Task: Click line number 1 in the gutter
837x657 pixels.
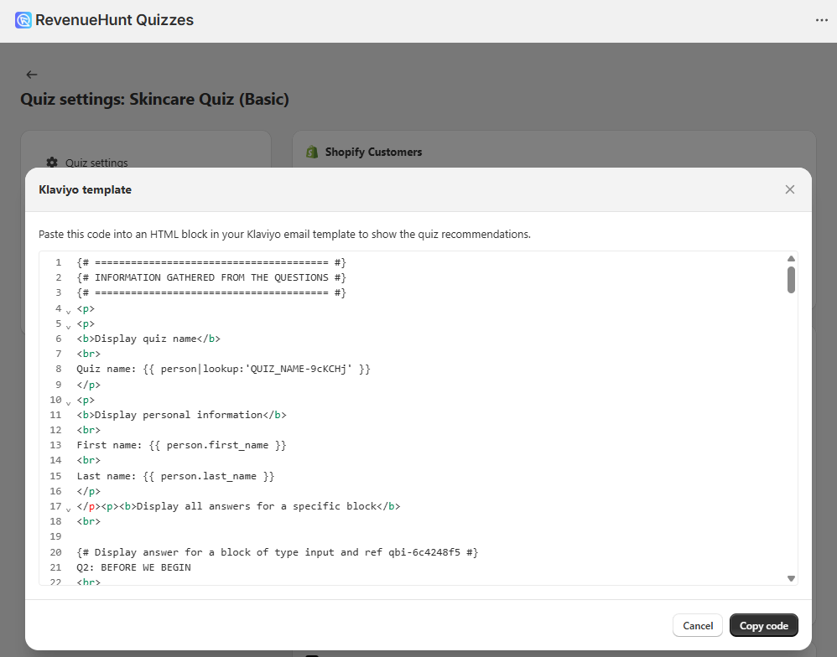Action: pyautogui.click(x=59, y=262)
